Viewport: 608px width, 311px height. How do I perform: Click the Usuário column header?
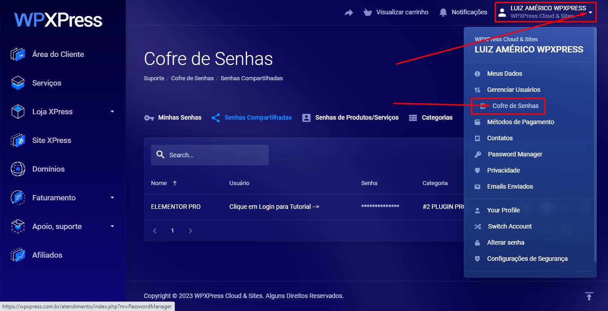239,183
